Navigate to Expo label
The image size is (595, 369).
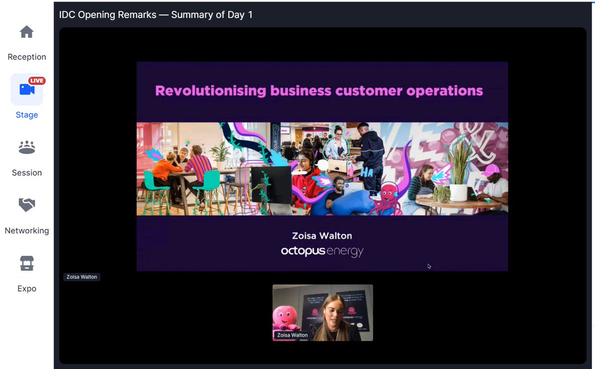tap(27, 289)
